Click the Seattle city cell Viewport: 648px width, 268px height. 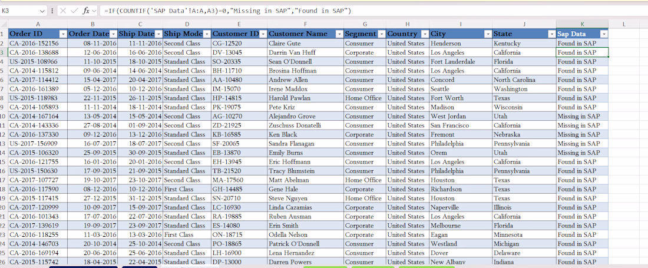461,89
